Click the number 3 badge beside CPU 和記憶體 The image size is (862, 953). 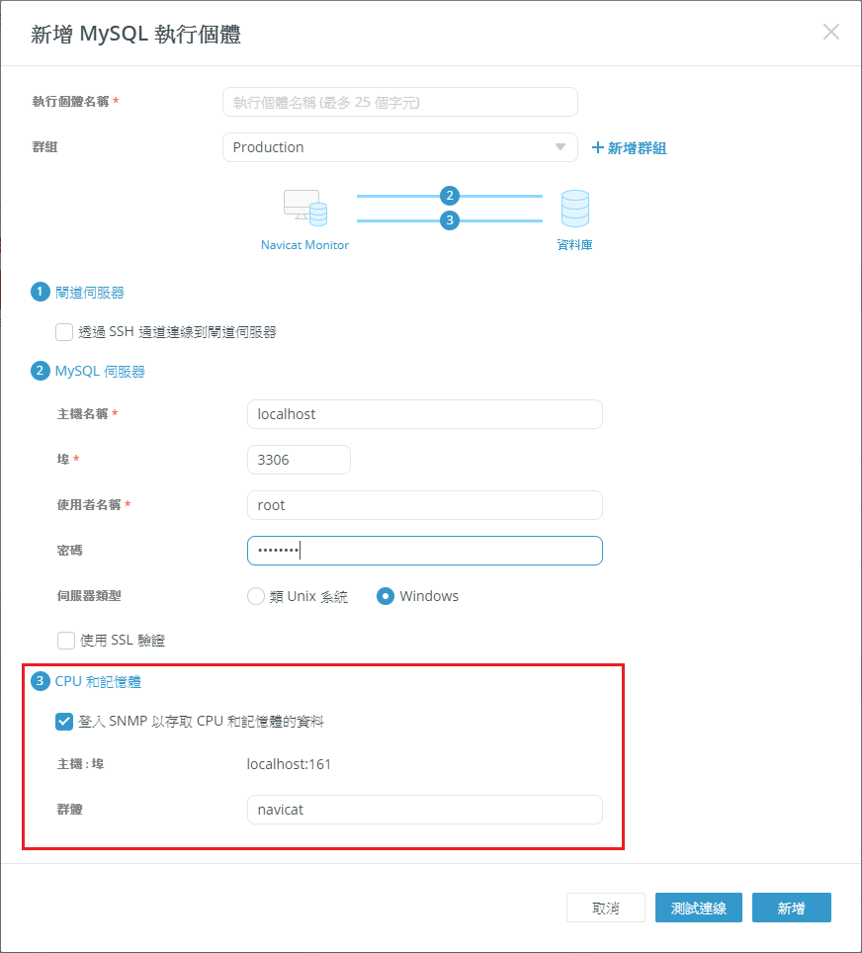(x=41, y=681)
